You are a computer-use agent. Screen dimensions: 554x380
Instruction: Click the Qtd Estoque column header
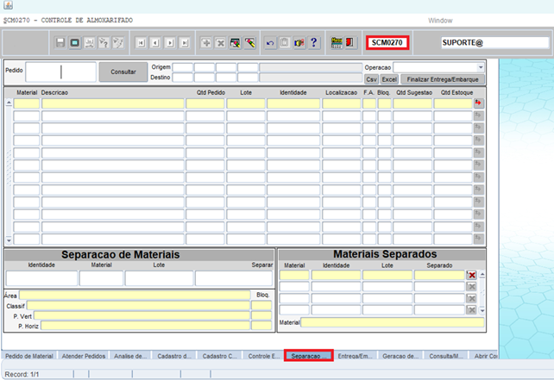point(456,92)
